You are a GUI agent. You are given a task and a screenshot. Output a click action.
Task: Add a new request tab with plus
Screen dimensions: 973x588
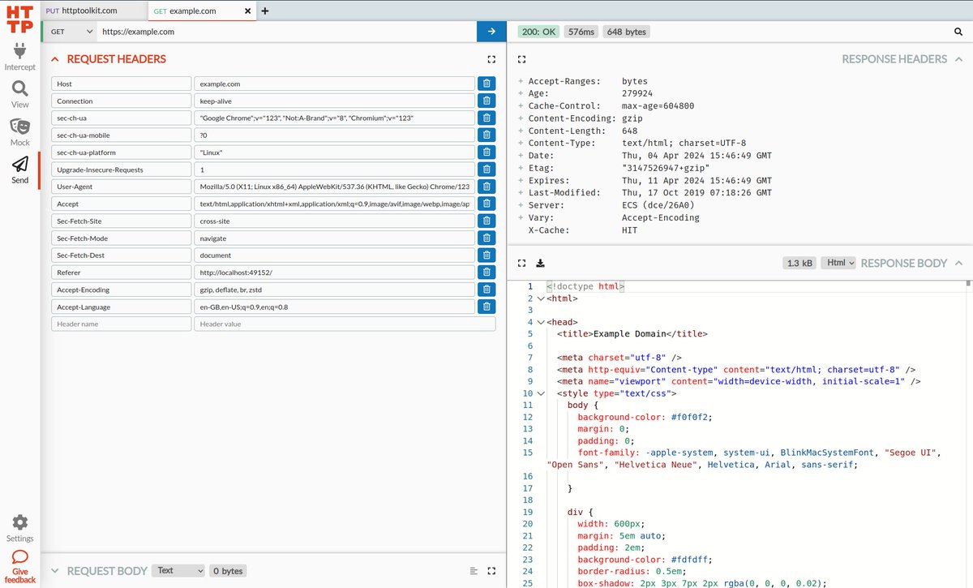click(x=264, y=11)
